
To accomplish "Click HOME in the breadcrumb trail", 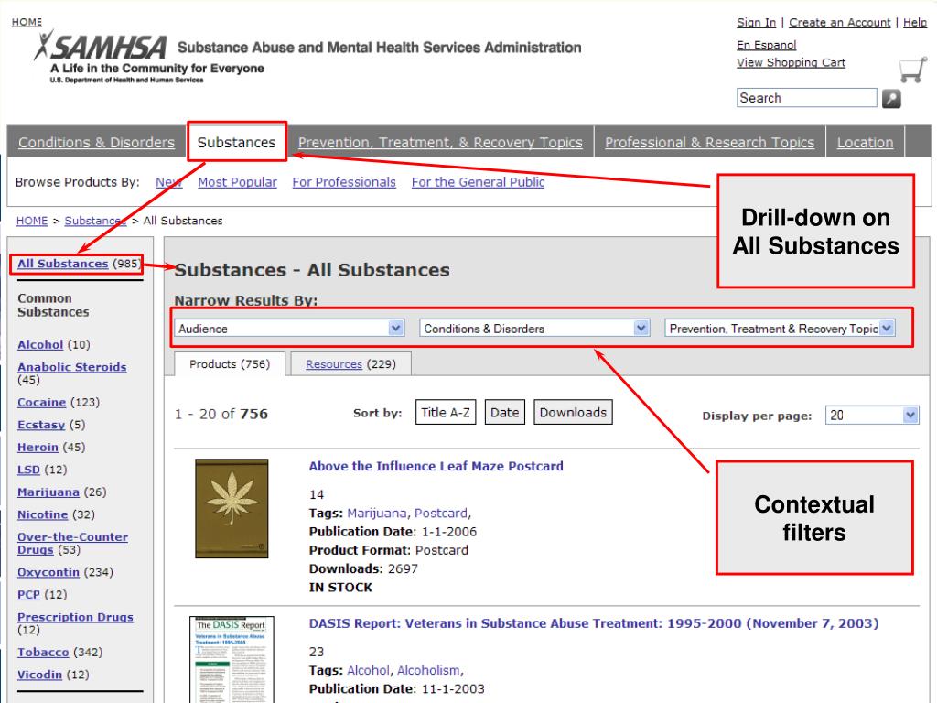I will pyautogui.click(x=32, y=221).
